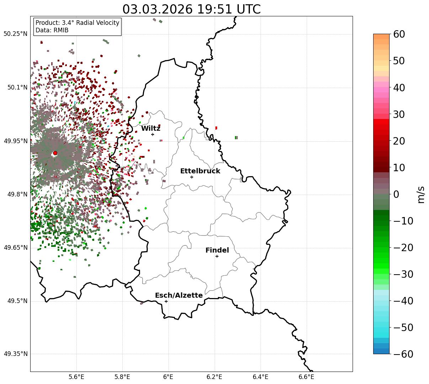Click the 6.6°E longitude label
429x384 pixels.
pyautogui.click(x=306, y=377)
